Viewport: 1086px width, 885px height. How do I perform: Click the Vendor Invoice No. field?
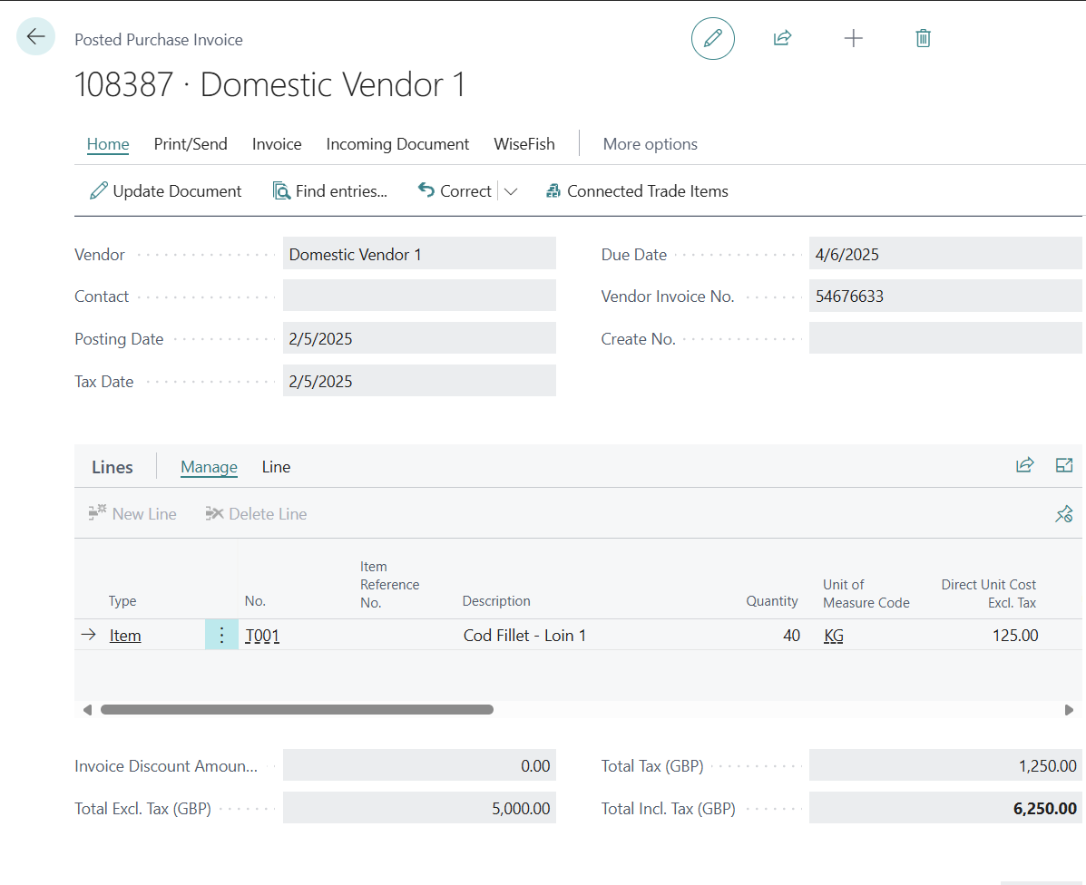(944, 297)
